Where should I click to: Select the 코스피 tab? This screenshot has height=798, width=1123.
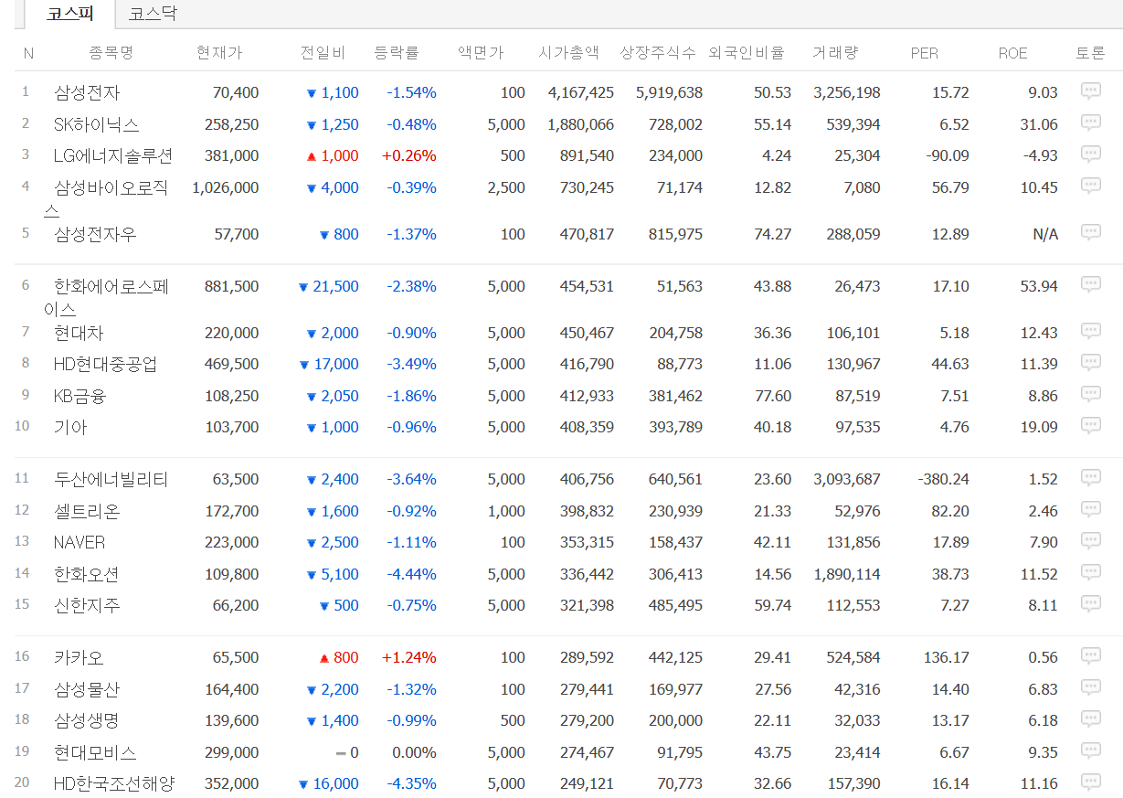point(69,14)
